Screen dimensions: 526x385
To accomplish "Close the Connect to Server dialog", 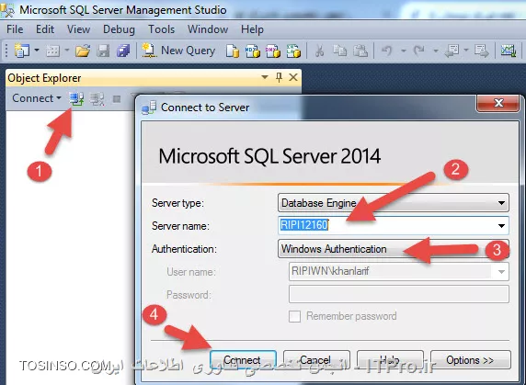I will point(498,103).
